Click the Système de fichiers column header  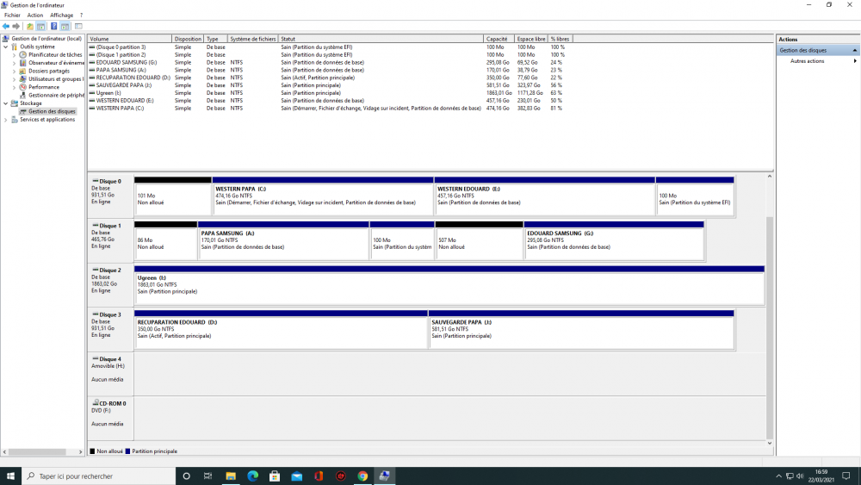tap(253, 39)
